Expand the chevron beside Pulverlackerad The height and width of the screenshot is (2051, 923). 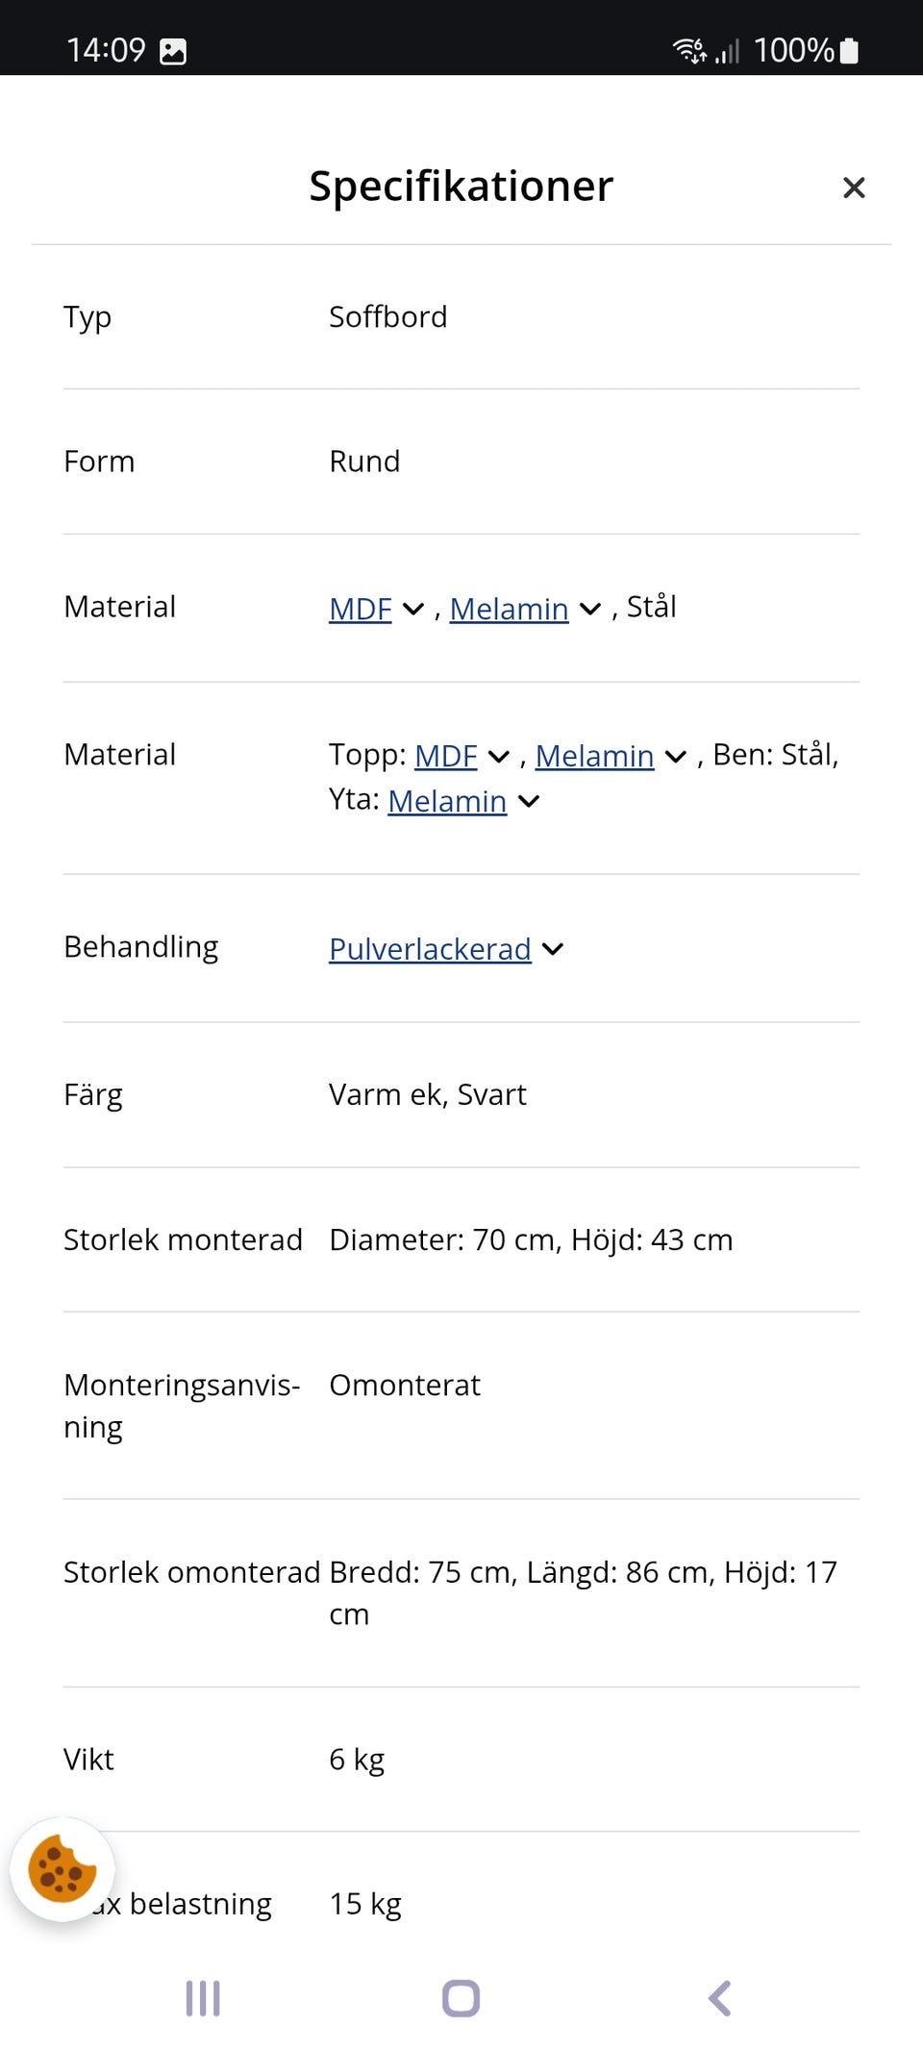(x=553, y=949)
